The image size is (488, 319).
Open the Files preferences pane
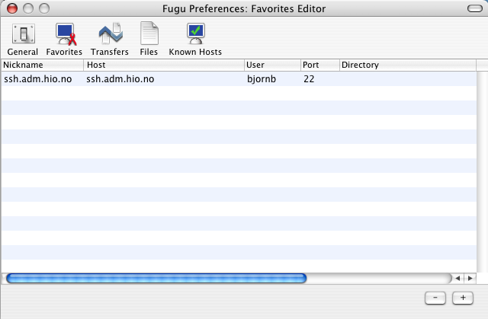pyautogui.click(x=149, y=39)
